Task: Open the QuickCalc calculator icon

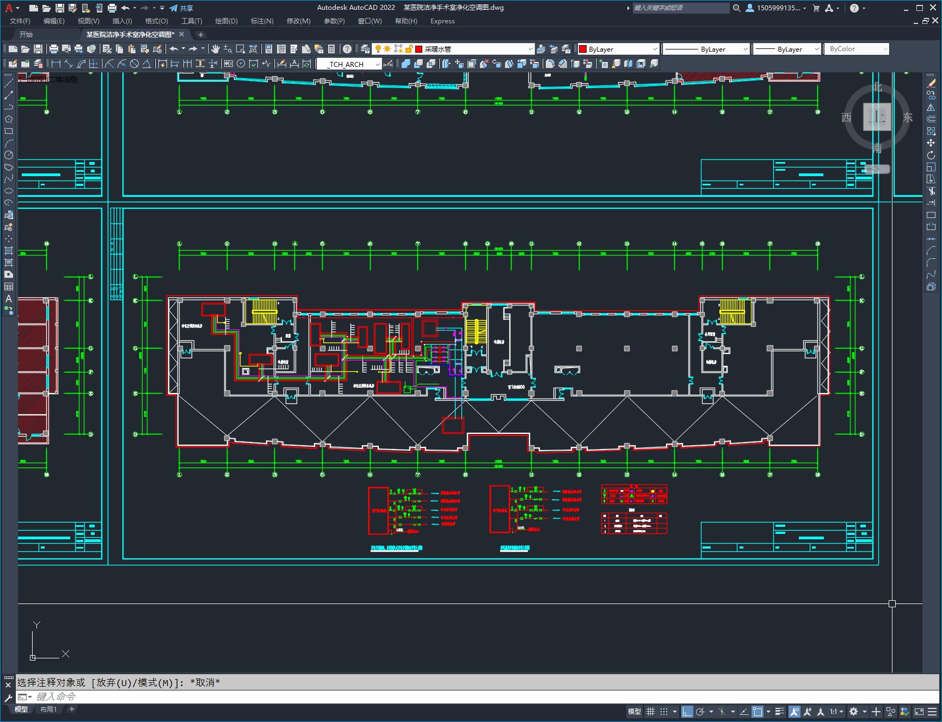Action: click(x=331, y=49)
